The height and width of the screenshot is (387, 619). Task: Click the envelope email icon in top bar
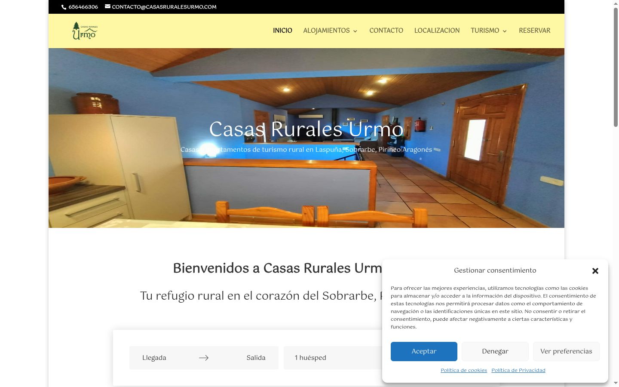(107, 6)
